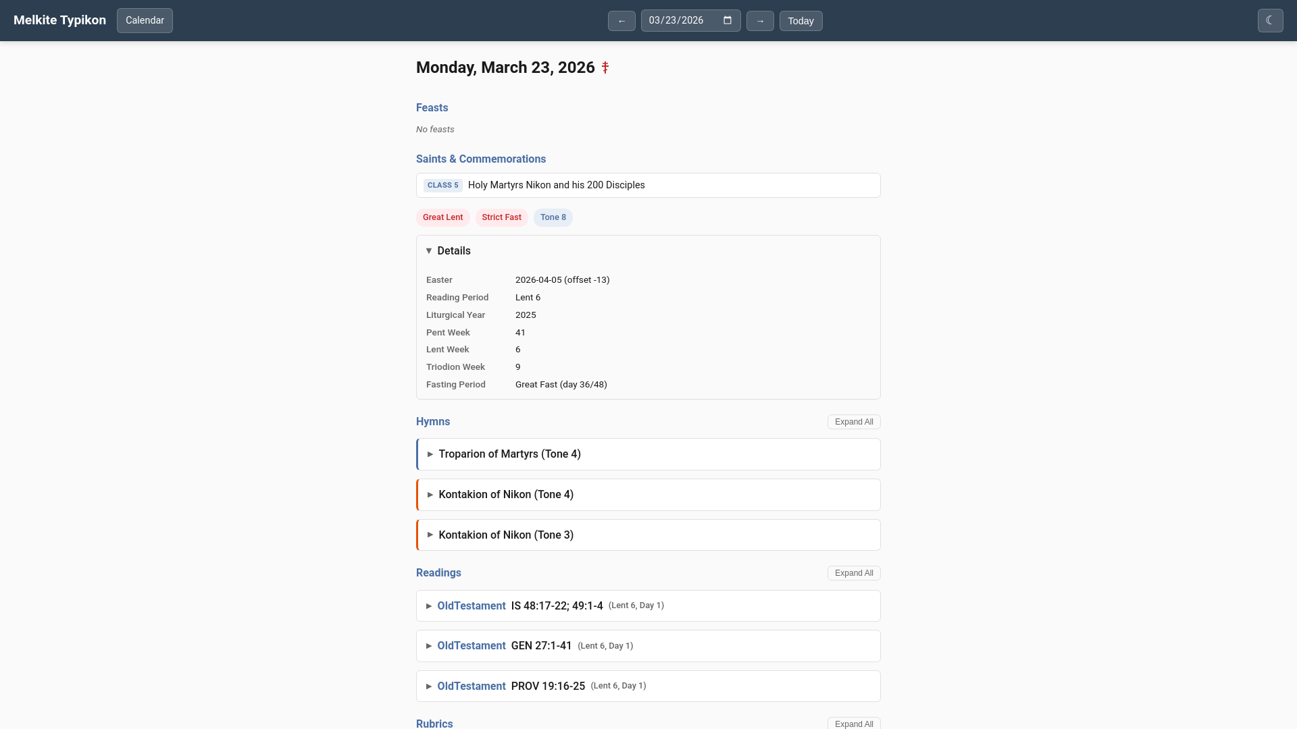
Task: Click the CLASS 5 badge
Action: point(442,185)
